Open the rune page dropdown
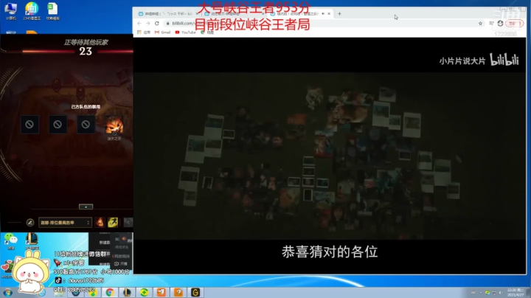This screenshot has width=531, height=298. (x=65, y=223)
